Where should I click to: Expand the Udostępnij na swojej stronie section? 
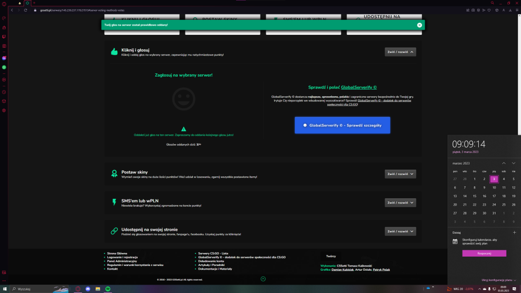click(x=400, y=231)
